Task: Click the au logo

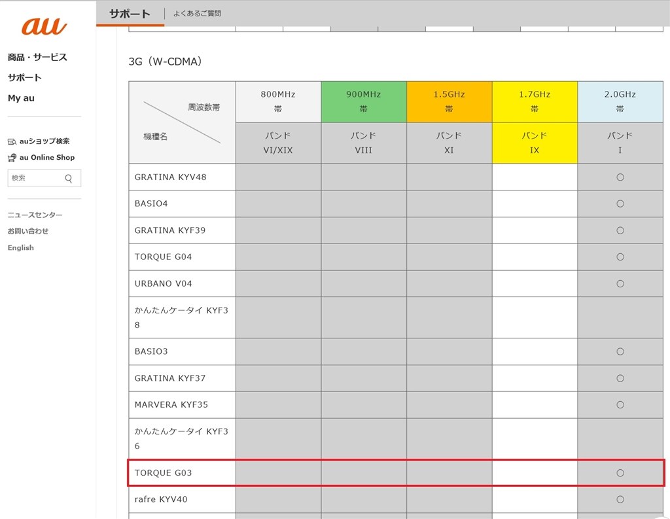Action: pos(44,26)
